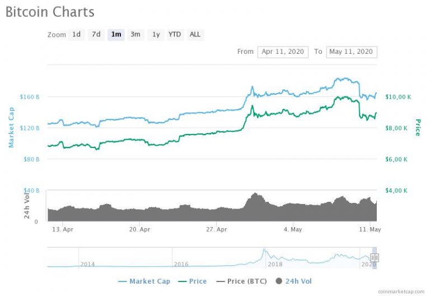
Task: Select the ALL zoom range
Action: tap(195, 35)
